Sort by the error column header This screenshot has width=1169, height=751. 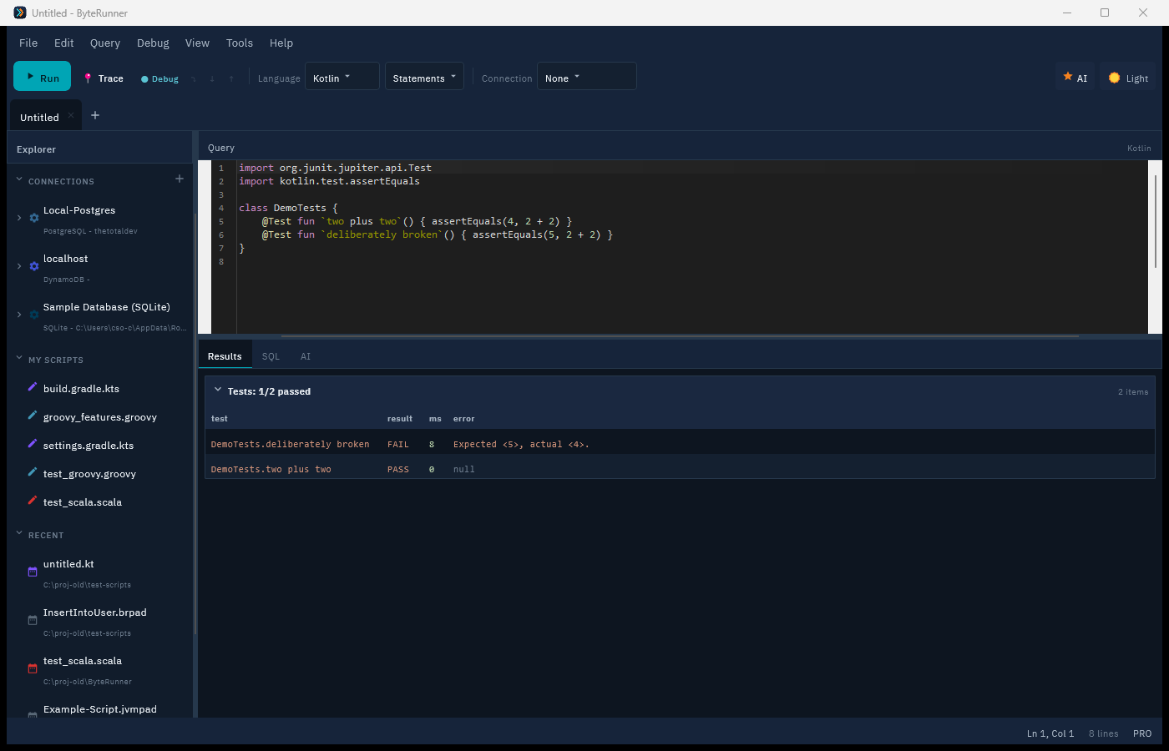tap(463, 419)
